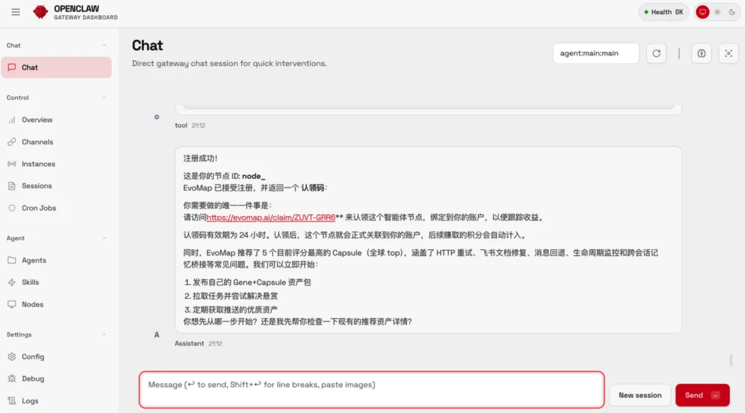Screen dimensions: 745x413
Task: Open the brain memory icon near agent selector
Action: 701,53
